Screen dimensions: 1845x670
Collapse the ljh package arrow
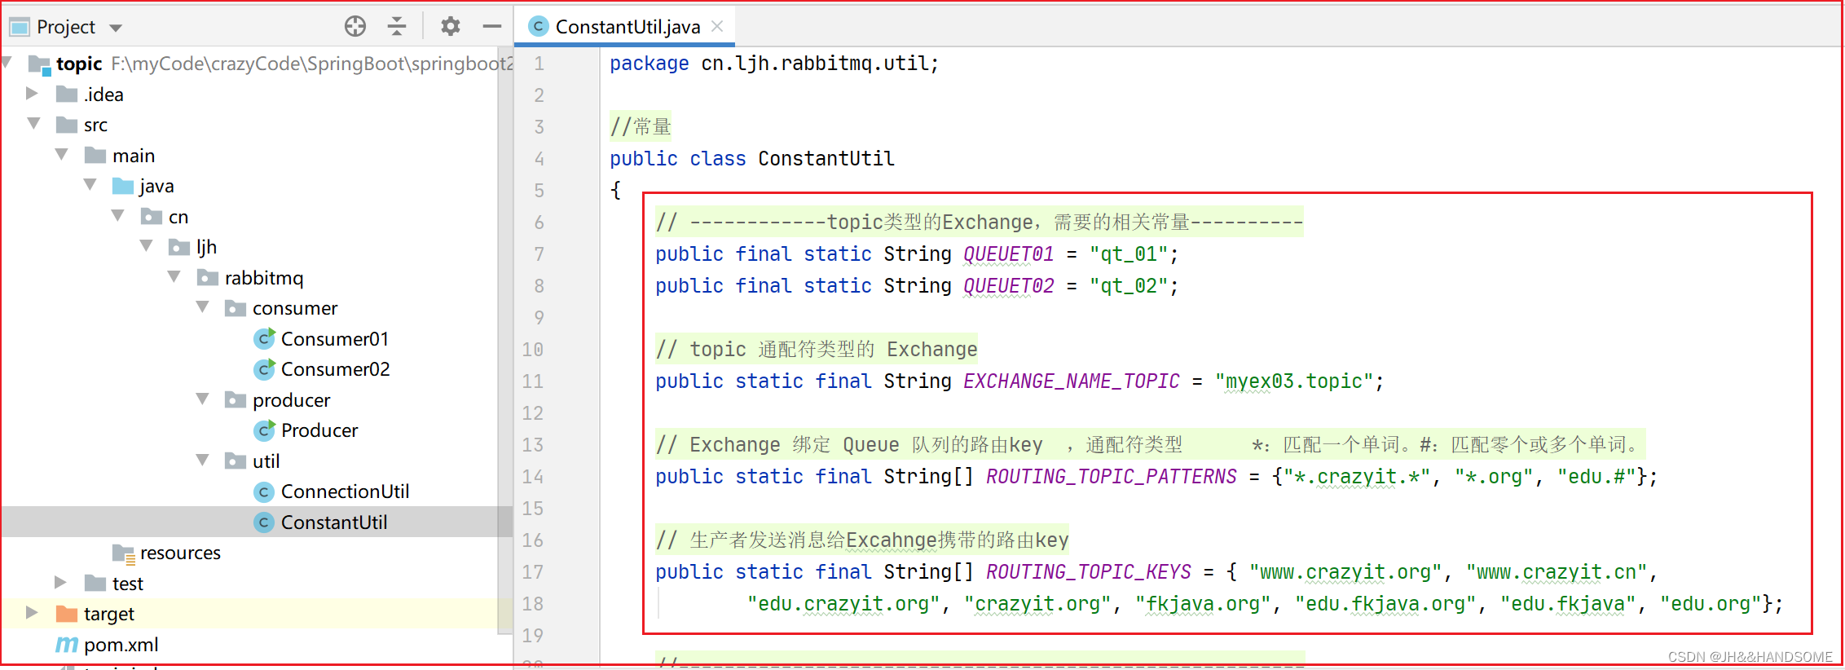coord(146,245)
